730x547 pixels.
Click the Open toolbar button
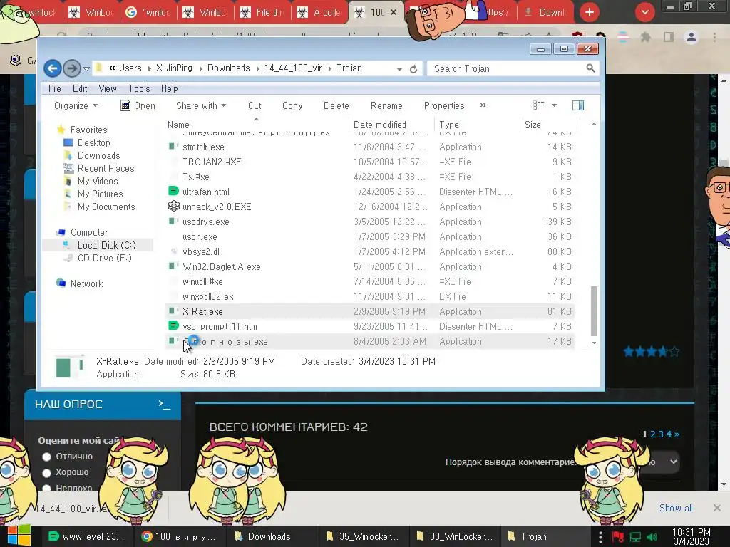(138, 105)
